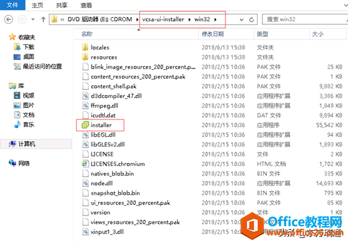Expand arrow after win32 breadcrumb

click(216, 20)
